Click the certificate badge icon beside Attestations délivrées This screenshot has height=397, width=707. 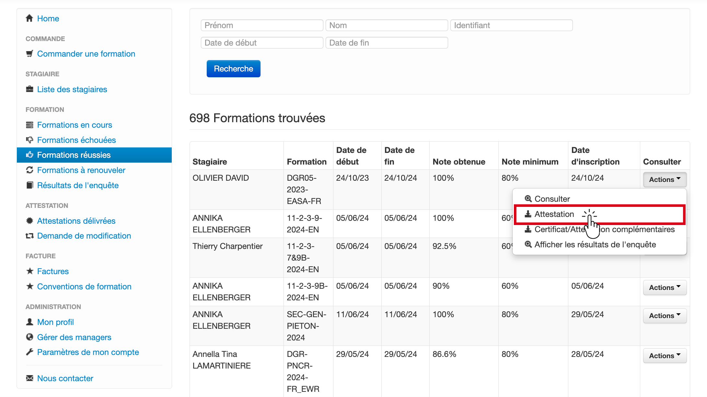29,221
